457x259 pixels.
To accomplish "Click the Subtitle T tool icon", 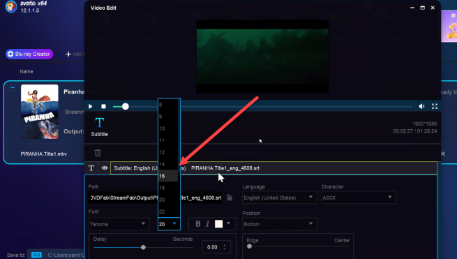I will pos(99,126).
